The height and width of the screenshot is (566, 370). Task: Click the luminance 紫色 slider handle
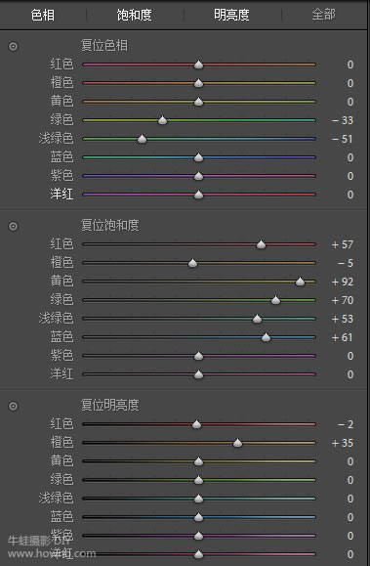tap(199, 536)
